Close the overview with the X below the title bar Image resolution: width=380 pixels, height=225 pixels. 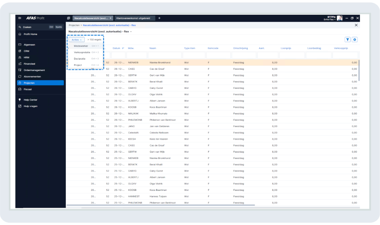356,25
